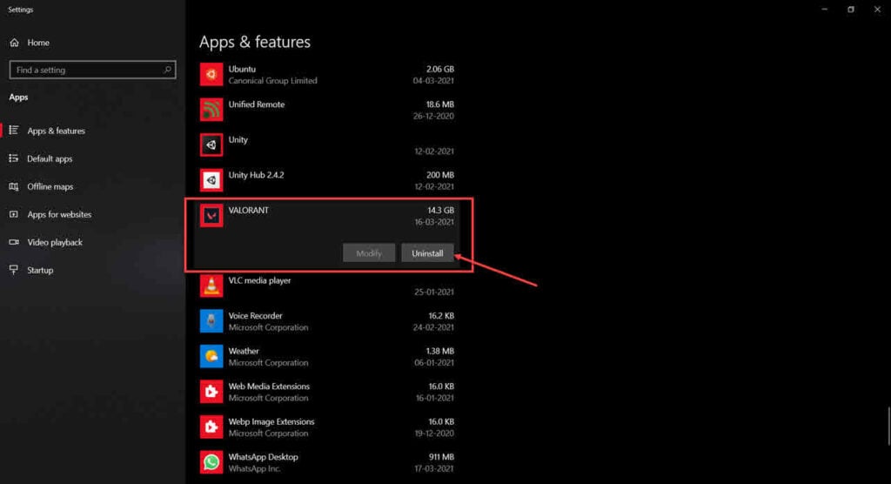Select Unified Remote in the list
This screenshot has height=484, width=891.
(x=257, y=104)
